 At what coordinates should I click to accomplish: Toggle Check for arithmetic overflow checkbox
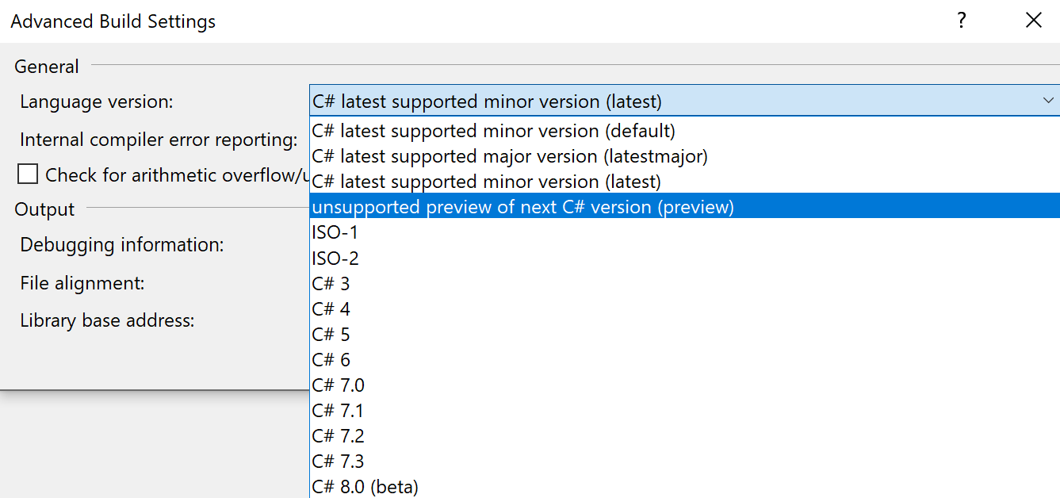28,174
